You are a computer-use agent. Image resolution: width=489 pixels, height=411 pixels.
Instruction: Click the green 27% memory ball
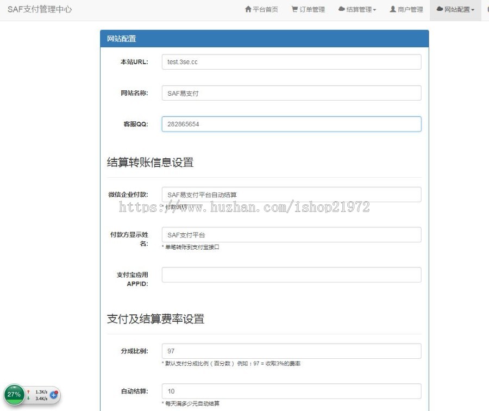pos(14,395)
